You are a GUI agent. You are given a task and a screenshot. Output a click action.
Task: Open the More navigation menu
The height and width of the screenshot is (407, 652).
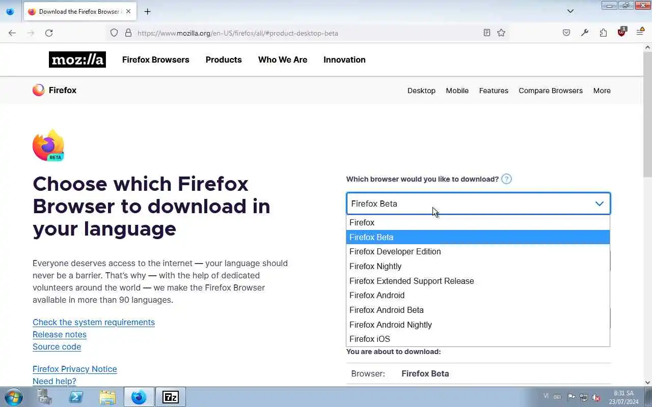[602, 91]
